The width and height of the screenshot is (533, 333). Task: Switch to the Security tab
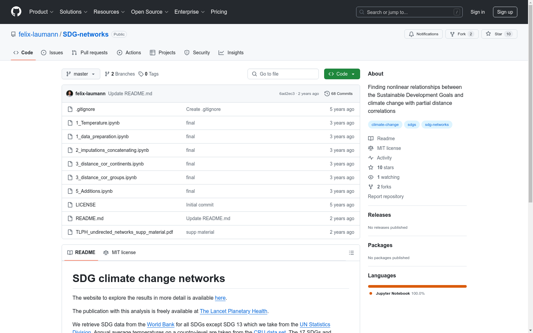(x=197, y=53)
